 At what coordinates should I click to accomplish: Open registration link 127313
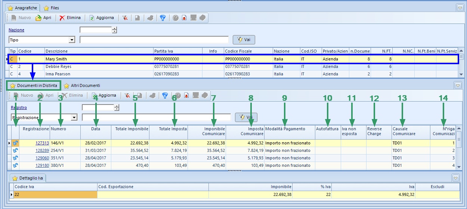click(x=42, y=143)
